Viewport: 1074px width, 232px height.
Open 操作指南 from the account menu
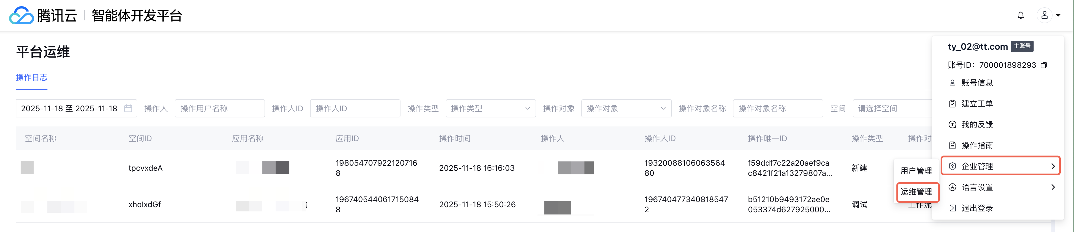977,145
